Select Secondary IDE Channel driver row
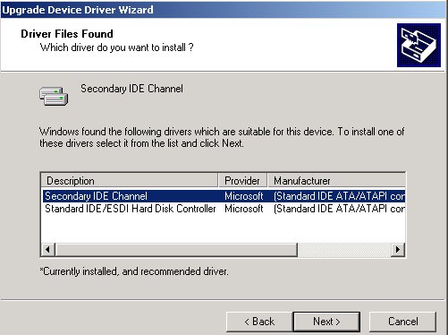448x335 pixels. [x=224, y=196]
